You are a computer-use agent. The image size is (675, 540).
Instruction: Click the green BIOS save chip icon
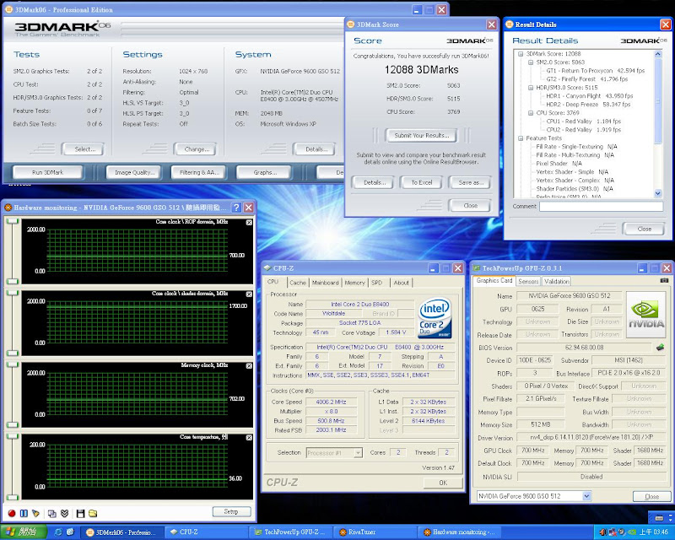(660, 347)
